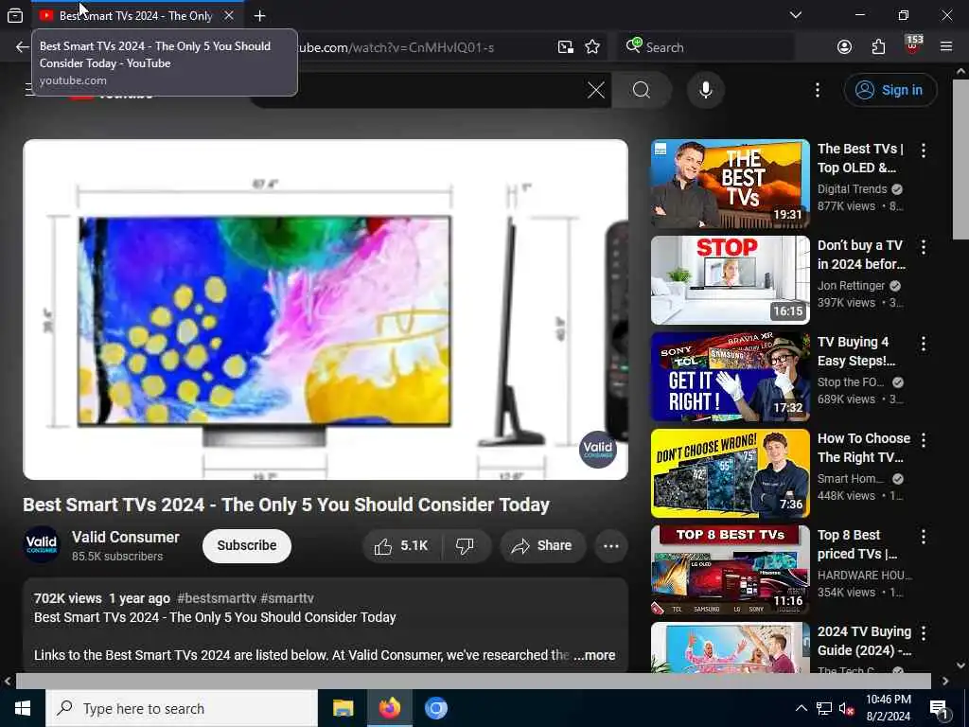
Task: Open Valid Consumer channel avatar
Action: point(42,544)
